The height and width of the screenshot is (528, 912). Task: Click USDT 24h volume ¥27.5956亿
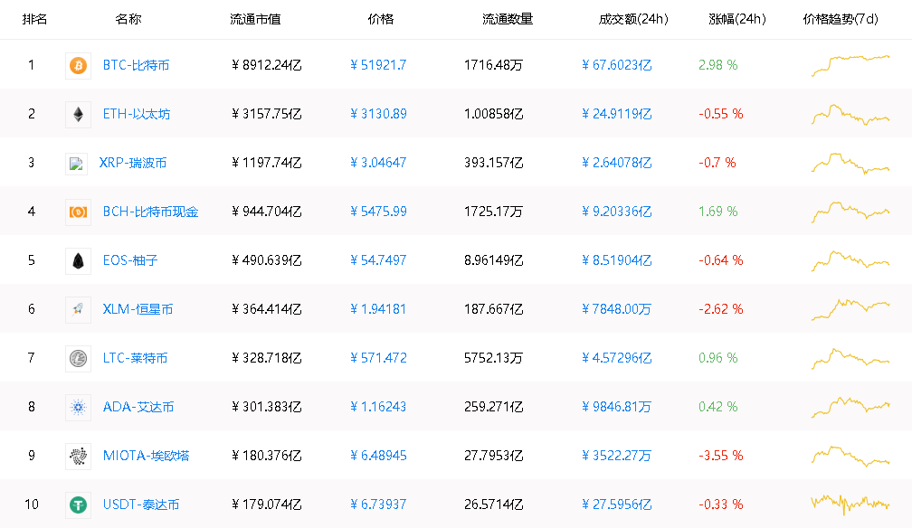click(616, 504)
